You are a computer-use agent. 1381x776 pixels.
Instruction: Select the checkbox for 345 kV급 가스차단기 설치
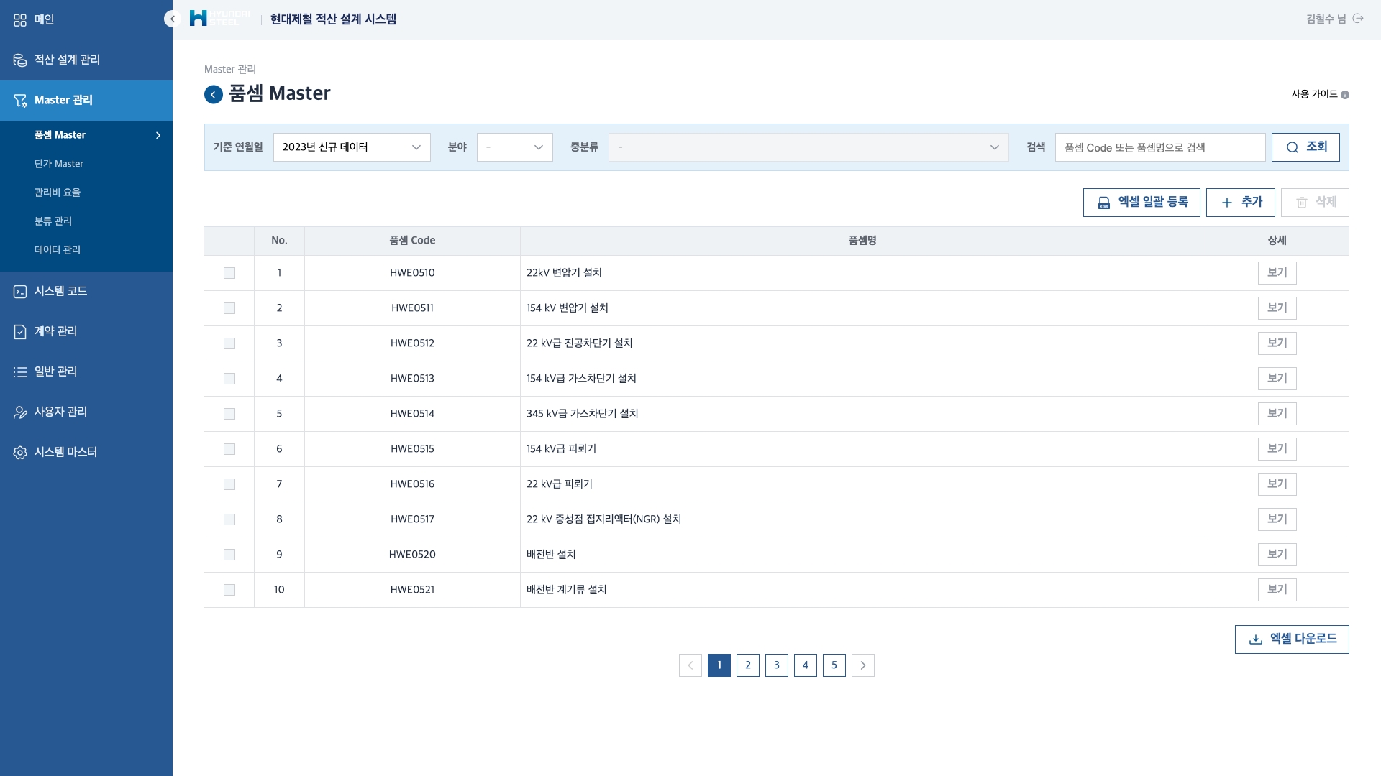click(x=229, y=414)
